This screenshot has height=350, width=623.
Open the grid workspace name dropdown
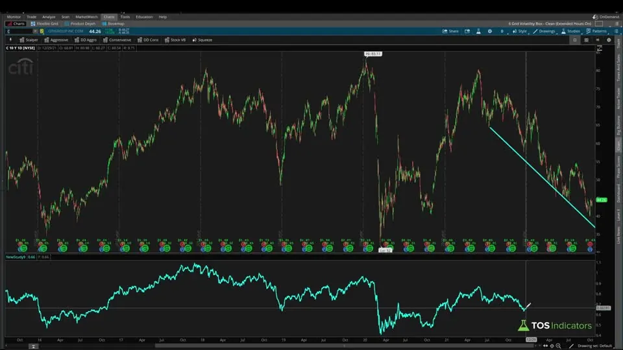550,23
